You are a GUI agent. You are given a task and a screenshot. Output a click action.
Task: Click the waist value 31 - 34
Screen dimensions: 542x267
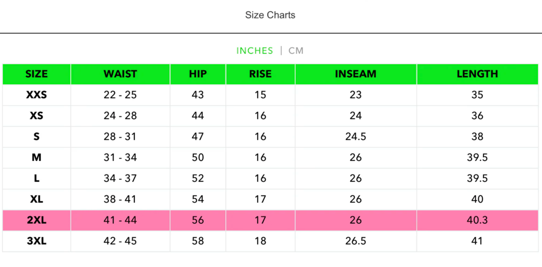coord(120,157)
